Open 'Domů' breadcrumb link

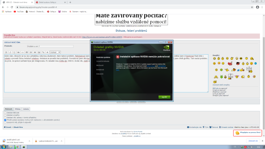[7, 127]
